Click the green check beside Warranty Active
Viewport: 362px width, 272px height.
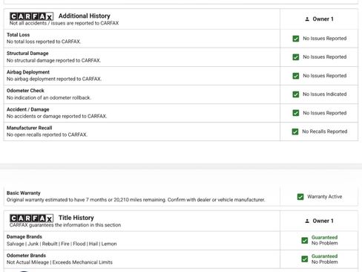point(300,197)
